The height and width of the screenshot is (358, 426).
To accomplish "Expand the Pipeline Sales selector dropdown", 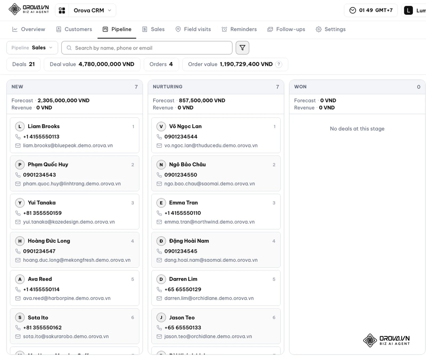I will tap(32, 48).
